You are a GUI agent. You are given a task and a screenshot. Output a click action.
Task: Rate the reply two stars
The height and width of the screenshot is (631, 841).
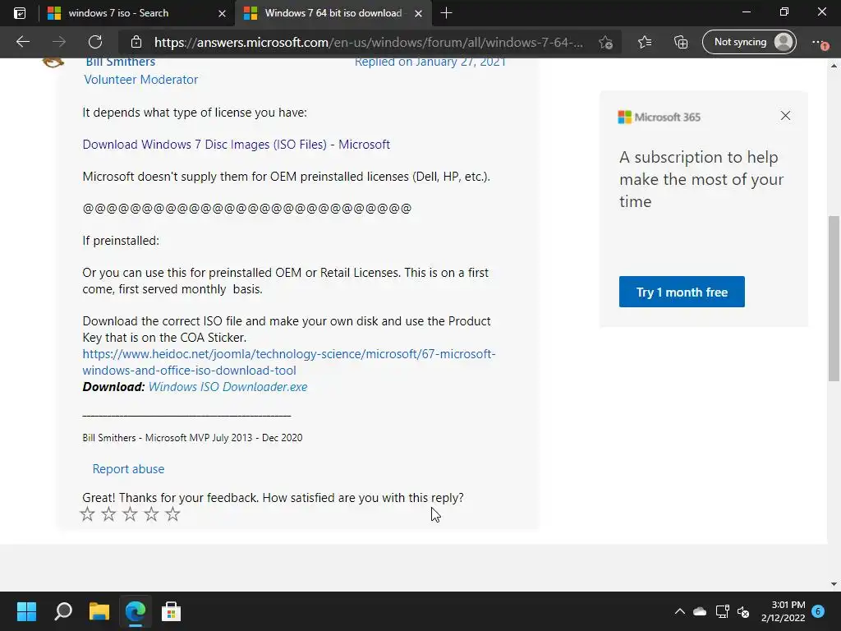(109, 514)
